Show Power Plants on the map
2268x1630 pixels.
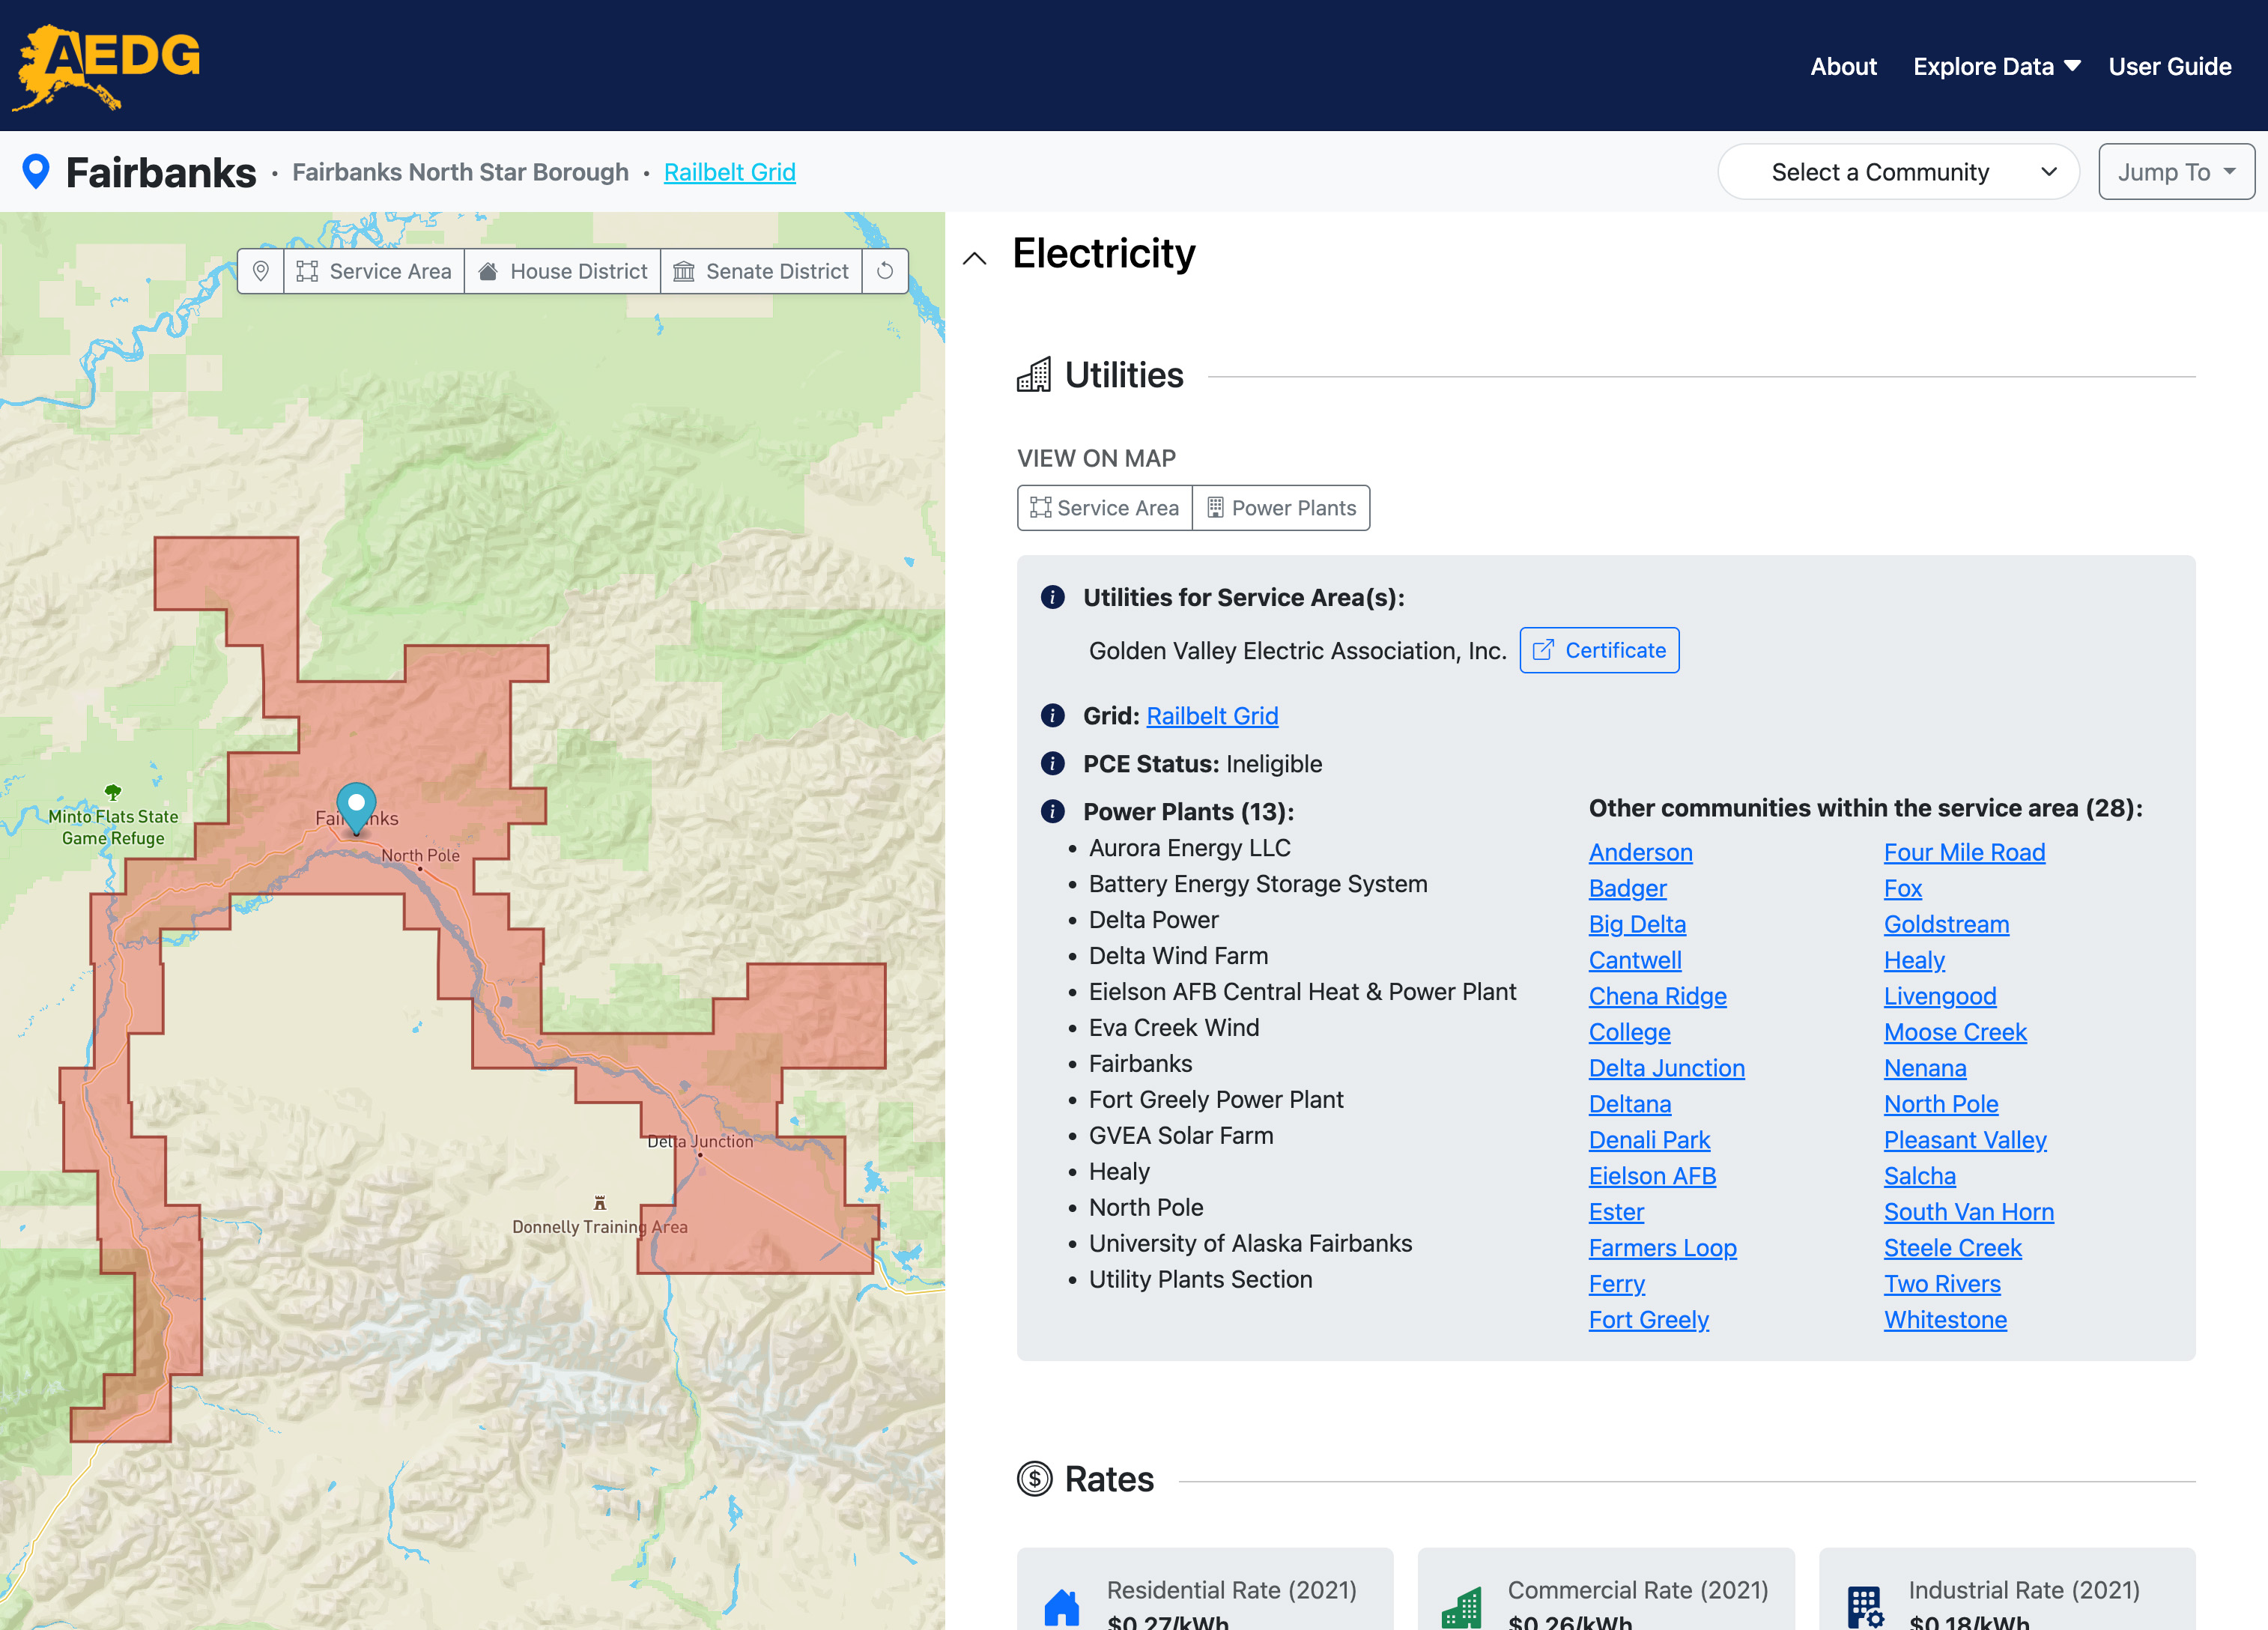(x=1281, y=508)
